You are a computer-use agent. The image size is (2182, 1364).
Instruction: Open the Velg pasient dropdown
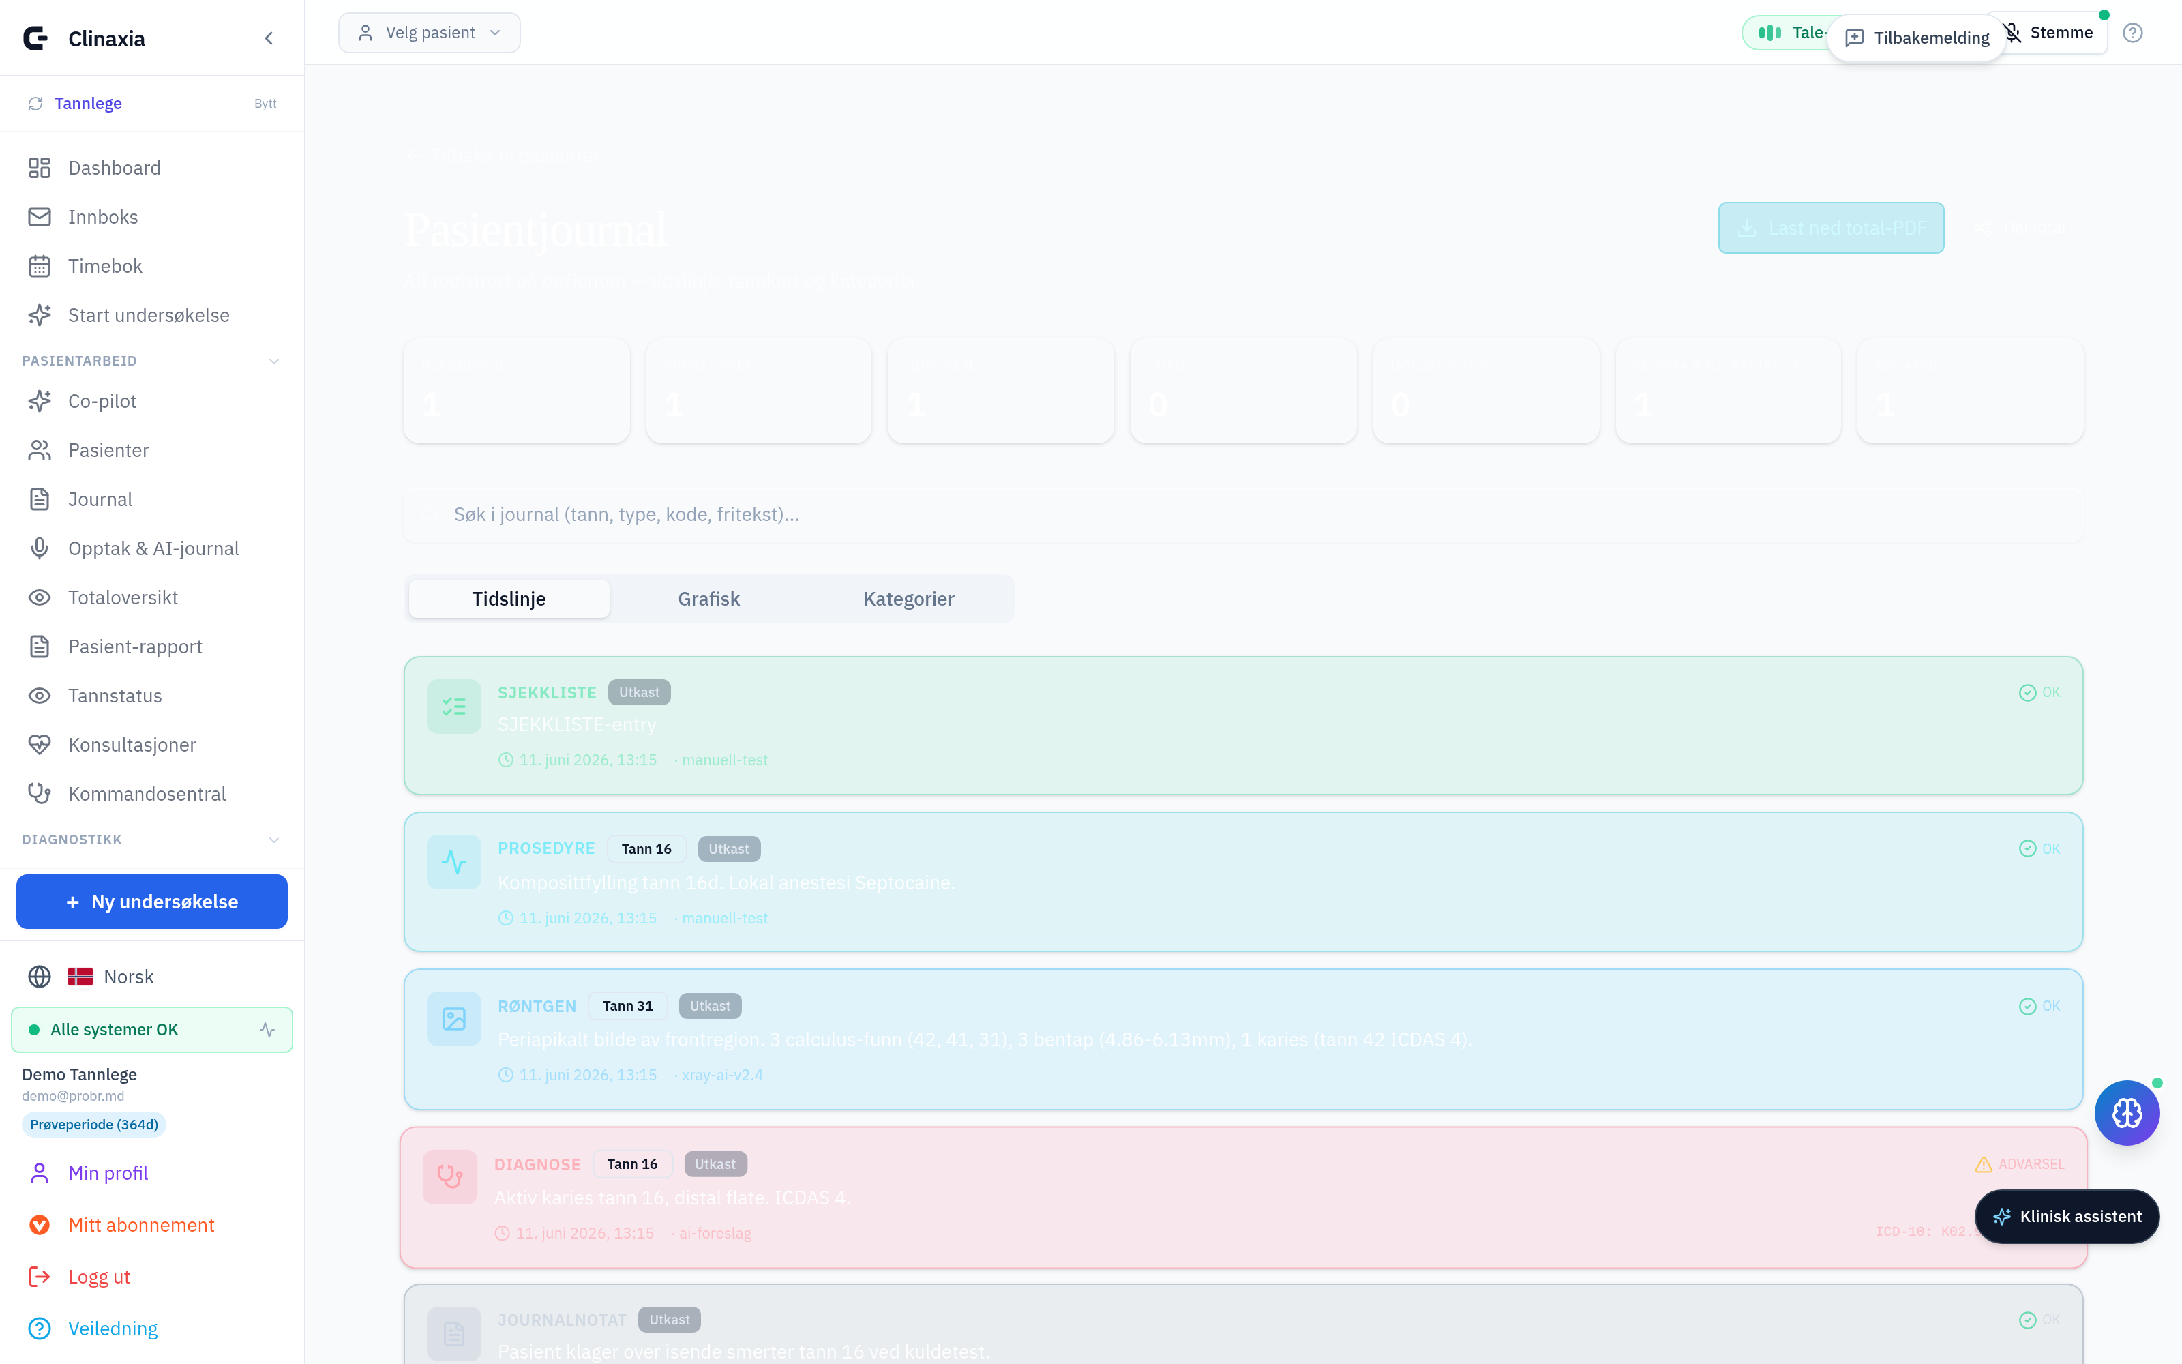click(429, 33)
